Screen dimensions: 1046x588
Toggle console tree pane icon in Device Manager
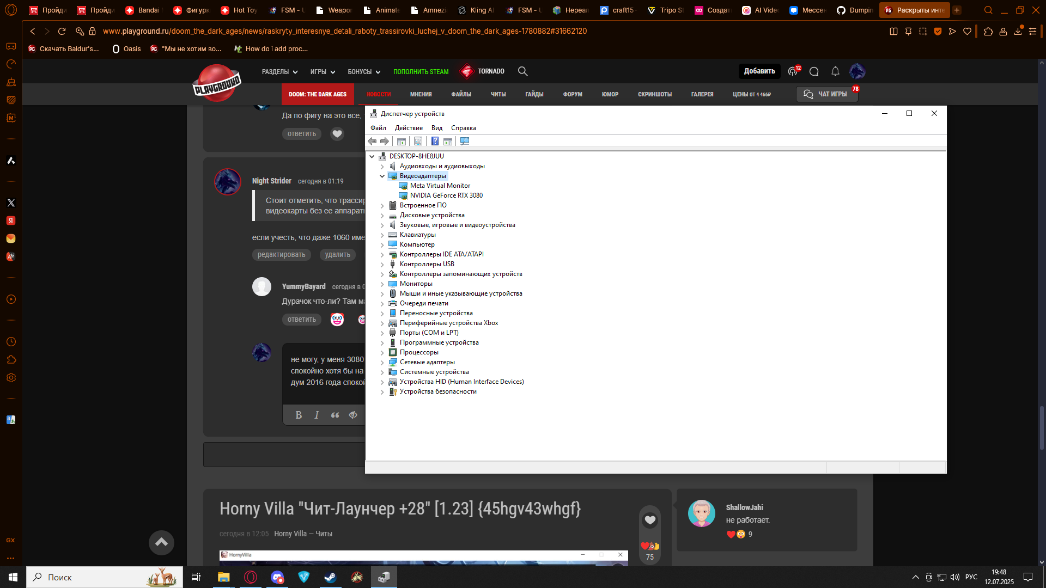(x=402, y=142)
